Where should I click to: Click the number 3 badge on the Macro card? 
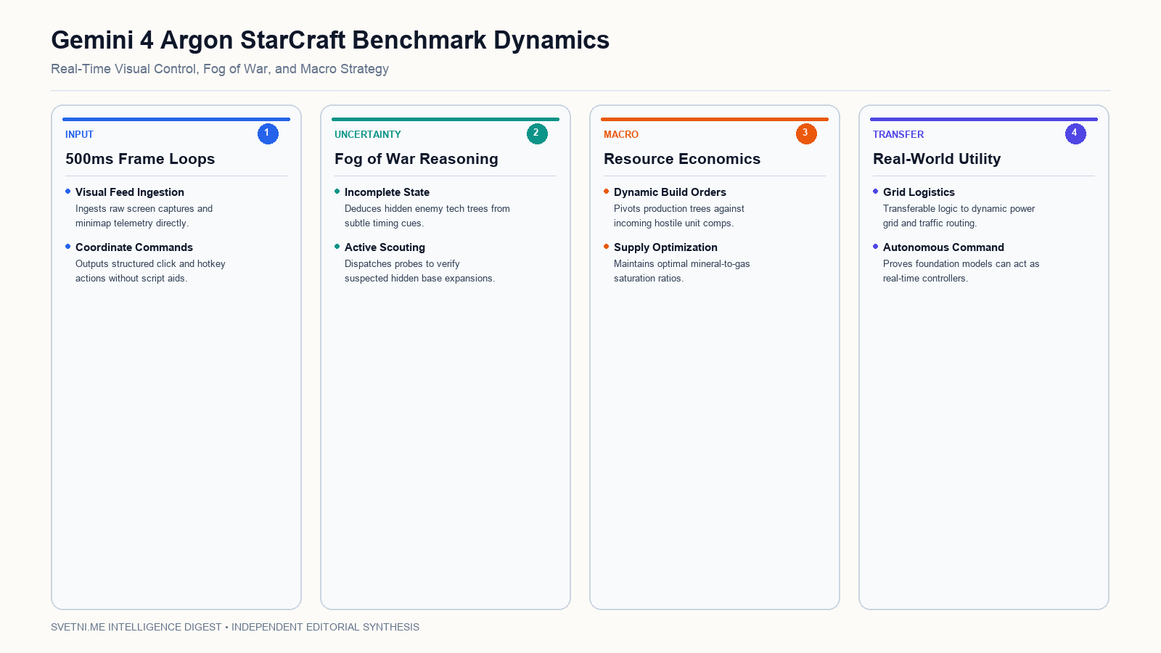pos(806,134)
